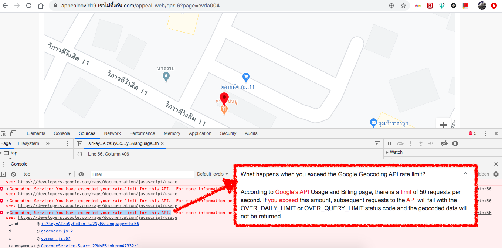Close the js?key=AIzaSyCc file tab
Screen dimensions: 502x248
coord(162,143)
